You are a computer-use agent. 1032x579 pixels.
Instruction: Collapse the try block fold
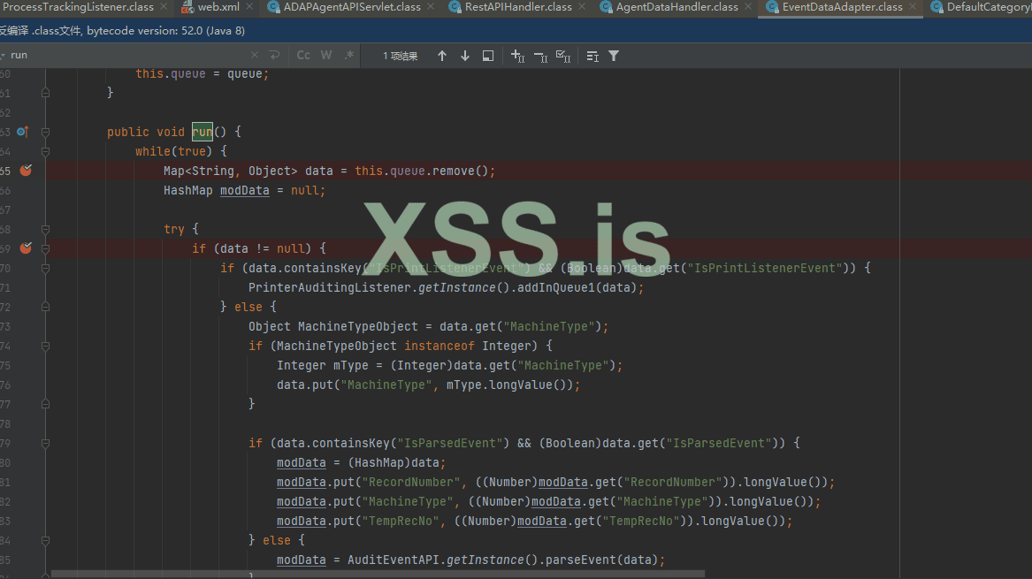pos(45,230)
